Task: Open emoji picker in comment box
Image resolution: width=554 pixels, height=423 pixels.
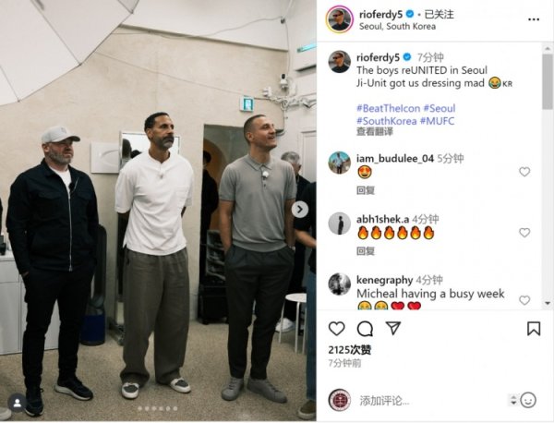Action: pyautogui.click(x=528, y=401)
